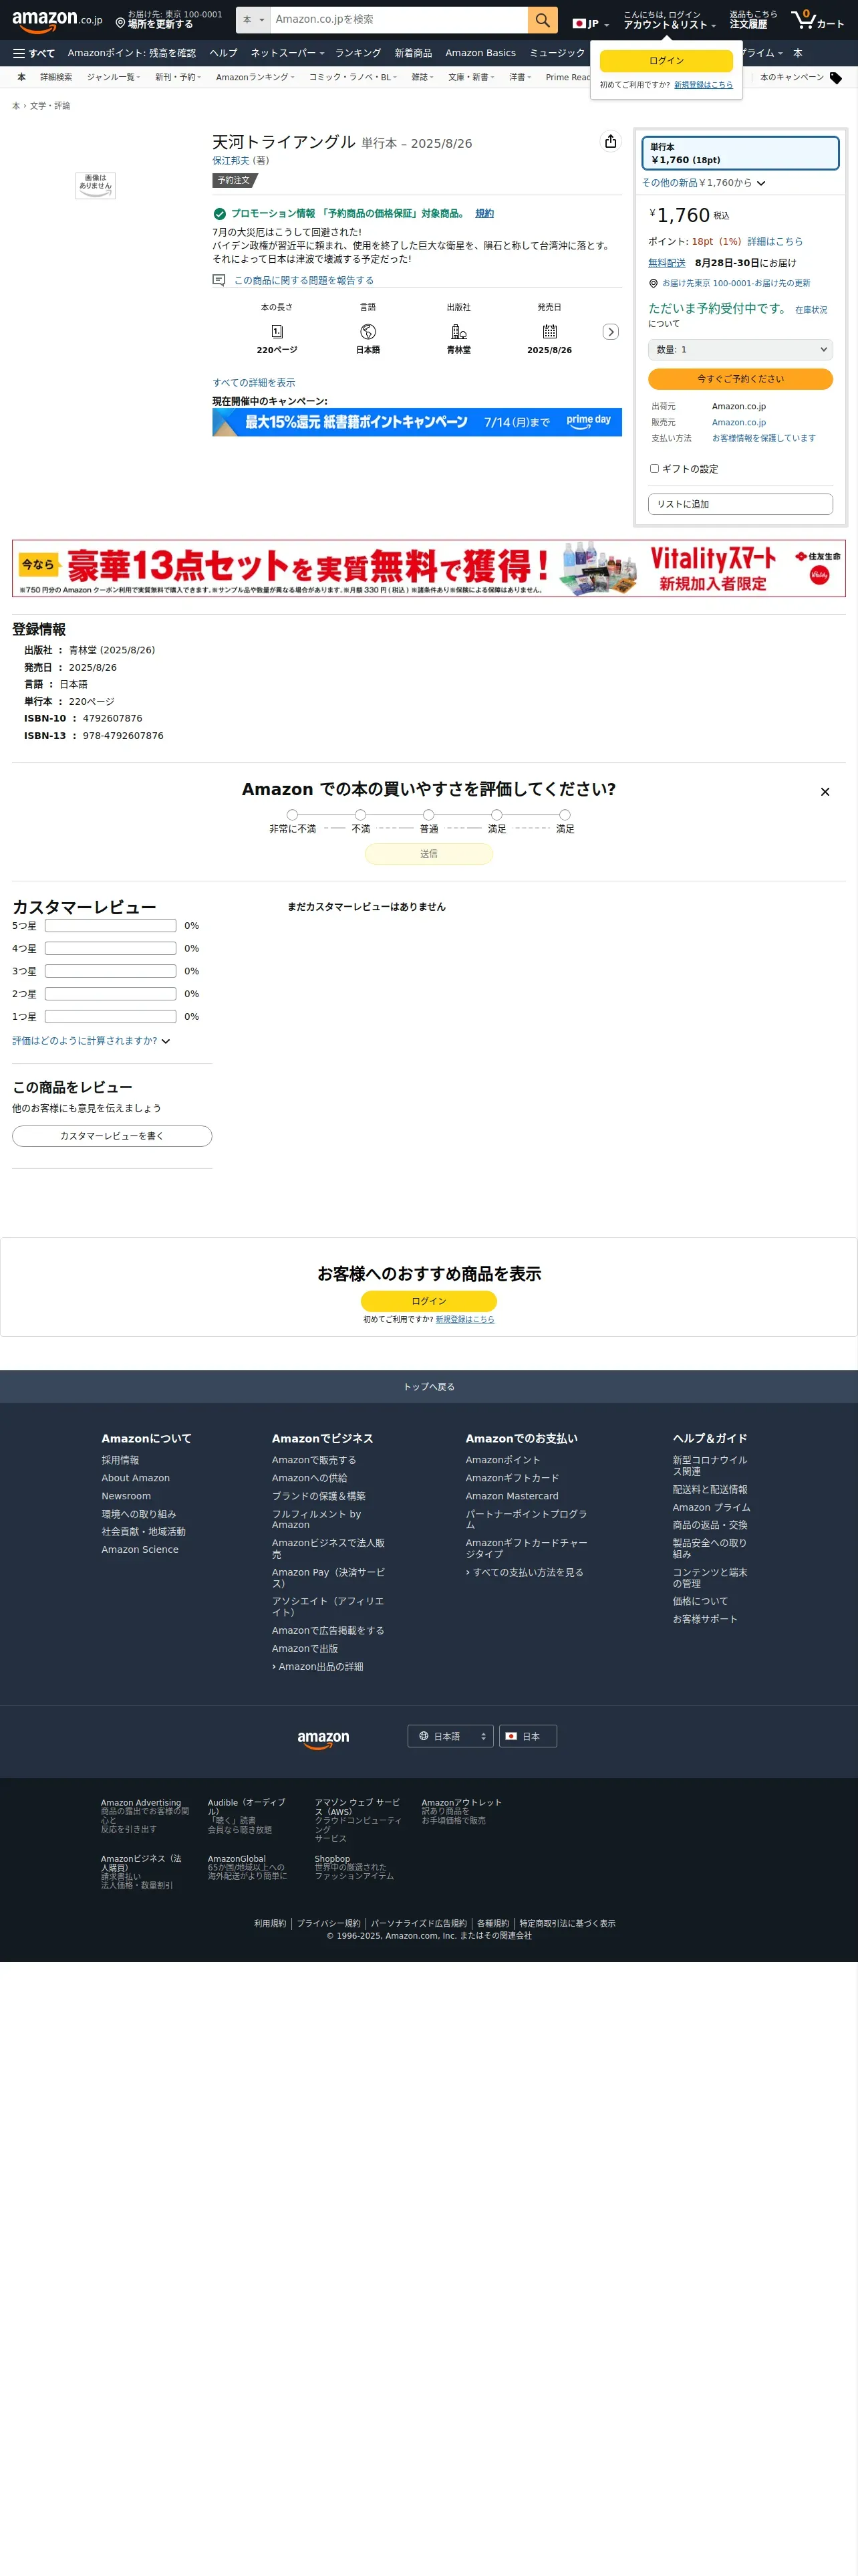Click the calendar icon above 2025/8/26
Image resolution: width=858 pixels, height=2576 pixels.
click(549, 331)
